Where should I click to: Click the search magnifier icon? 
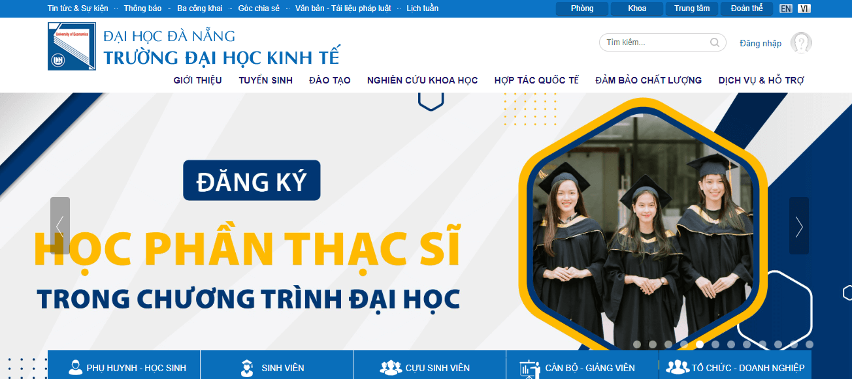pos(715,42)
